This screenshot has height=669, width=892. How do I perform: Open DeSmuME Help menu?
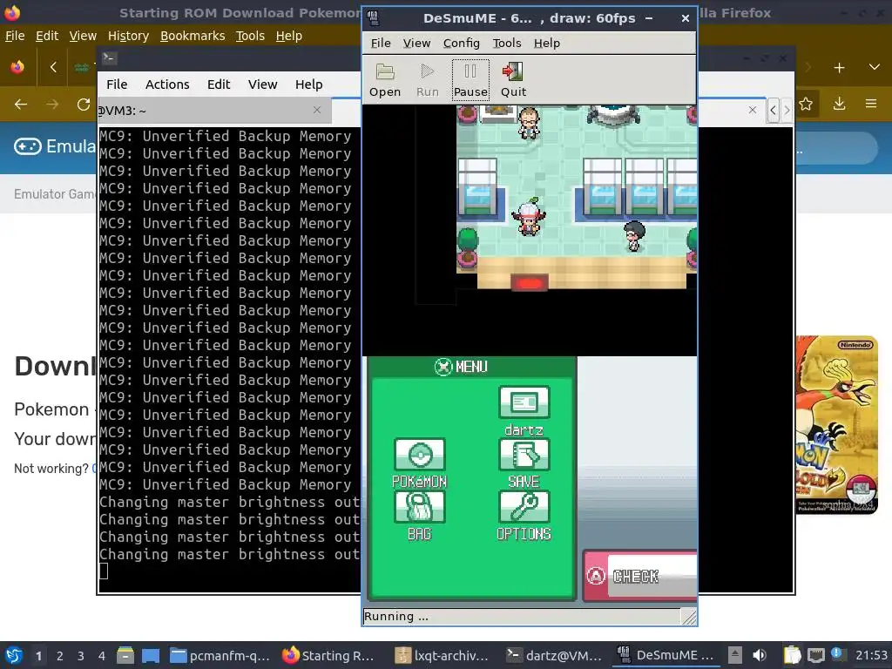[547, 44]
